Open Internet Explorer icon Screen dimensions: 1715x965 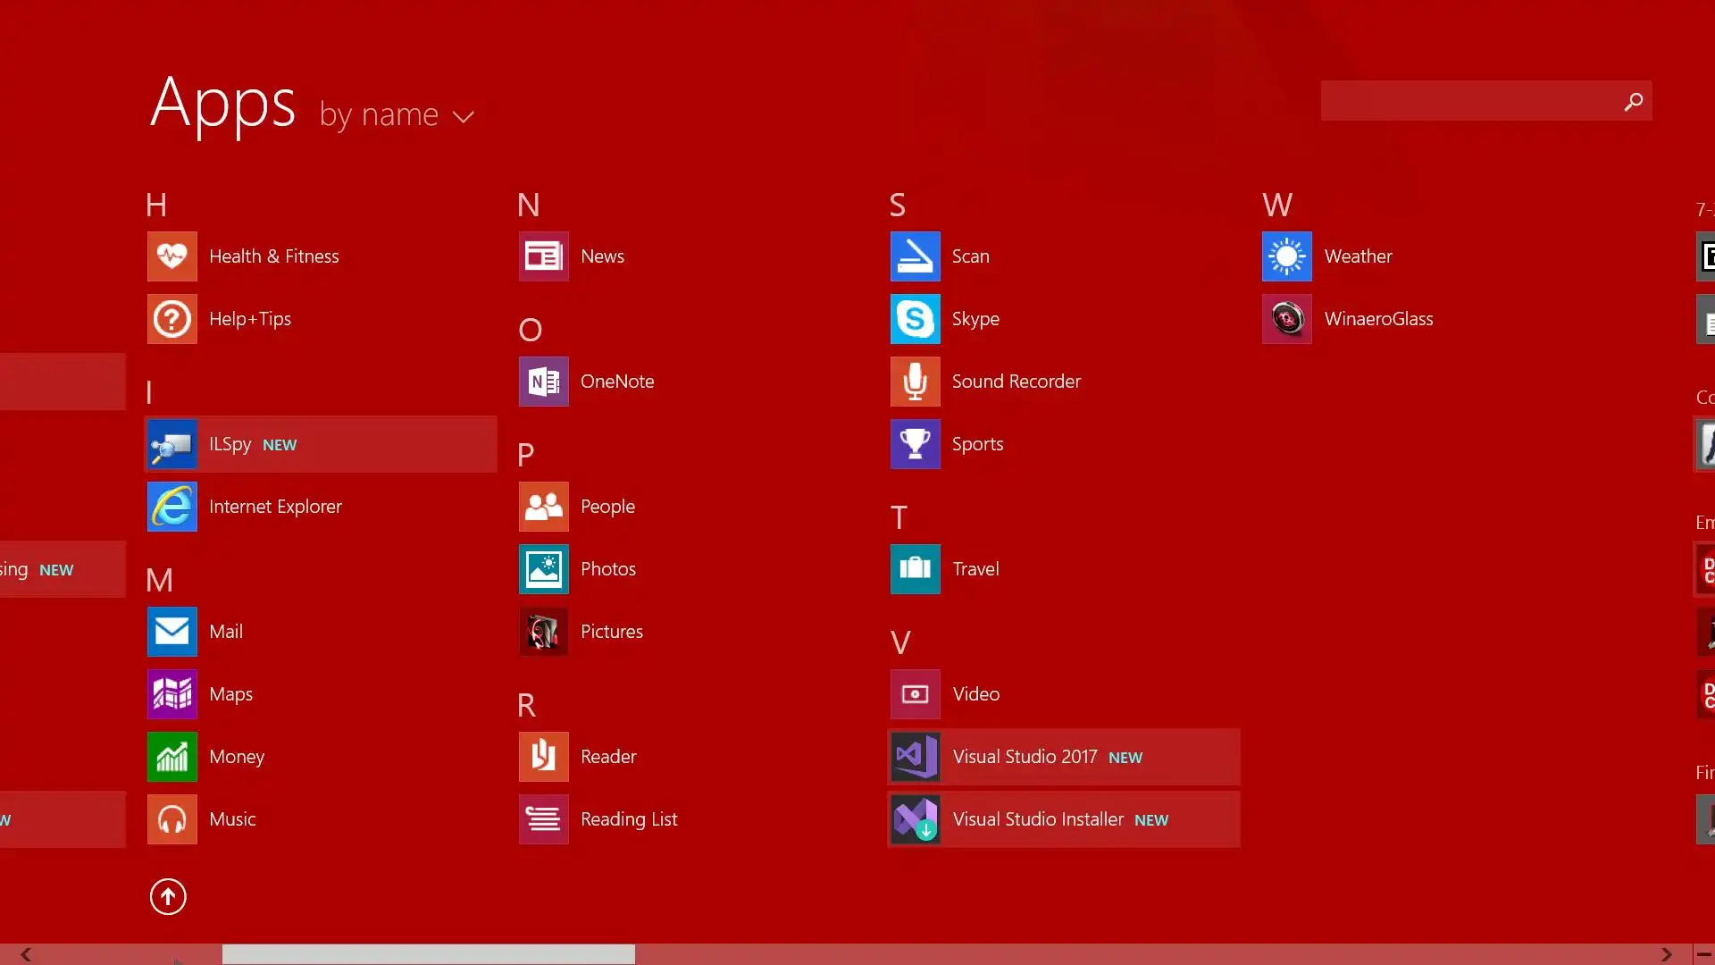(171, 507)
